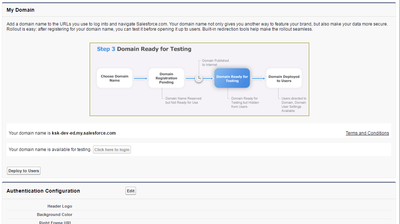Click the clock icon in the progress diagram
400x224 pixels.
(198, 78)
